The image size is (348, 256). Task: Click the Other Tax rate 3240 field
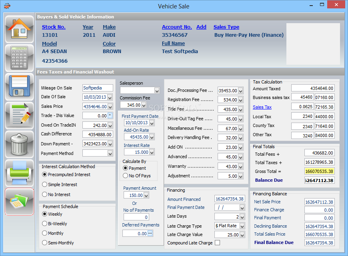[302, 135]
